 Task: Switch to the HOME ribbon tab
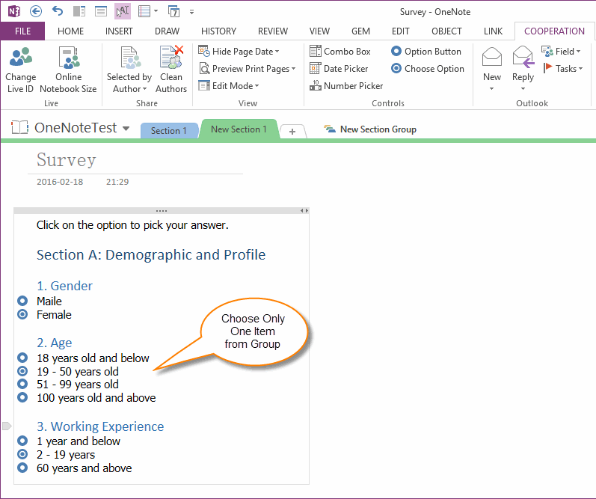(x=71, y=31)
